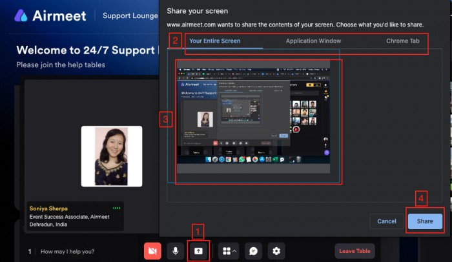Open the chat bubble icon
The height and width of the screenshot is (262, 452).
click(253, 251)
